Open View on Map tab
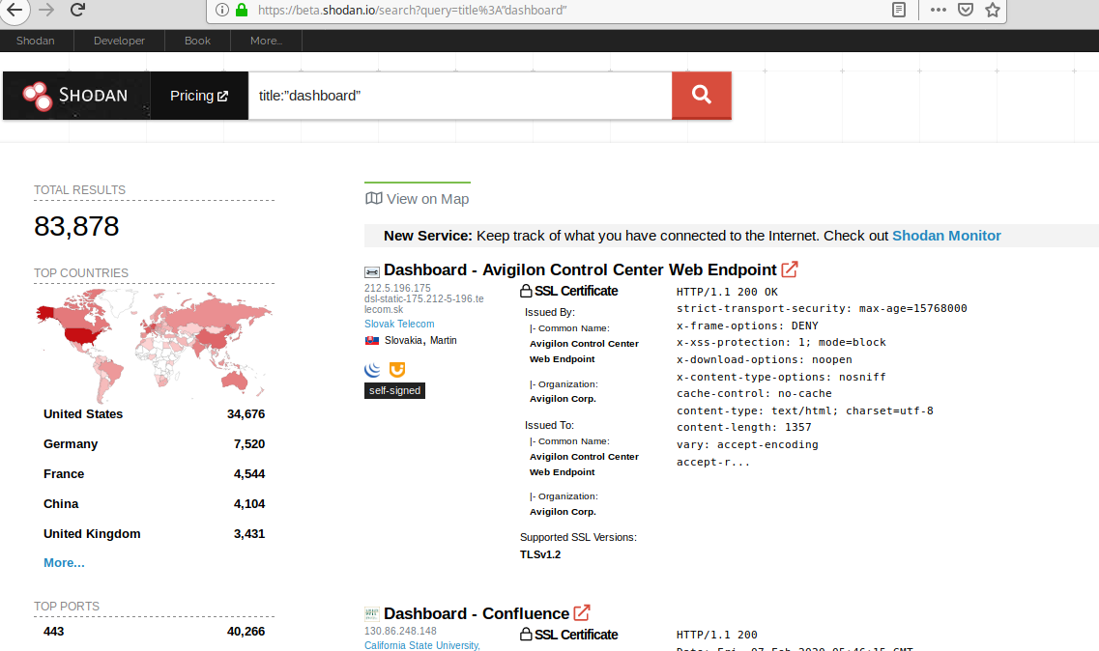Image resolution: width=1099 pixels, height=651 pixels. click(417, 199)
